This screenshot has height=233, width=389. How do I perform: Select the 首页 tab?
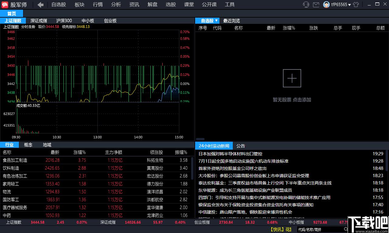click(x=12, y=14)
